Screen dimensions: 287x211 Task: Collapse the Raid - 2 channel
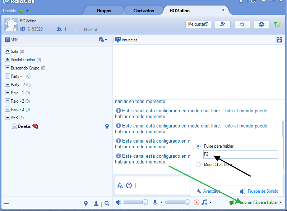click(7, 101)
